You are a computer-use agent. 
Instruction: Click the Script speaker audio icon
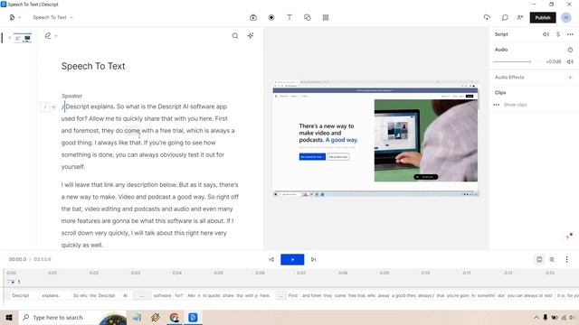click(x=546, y=34)
